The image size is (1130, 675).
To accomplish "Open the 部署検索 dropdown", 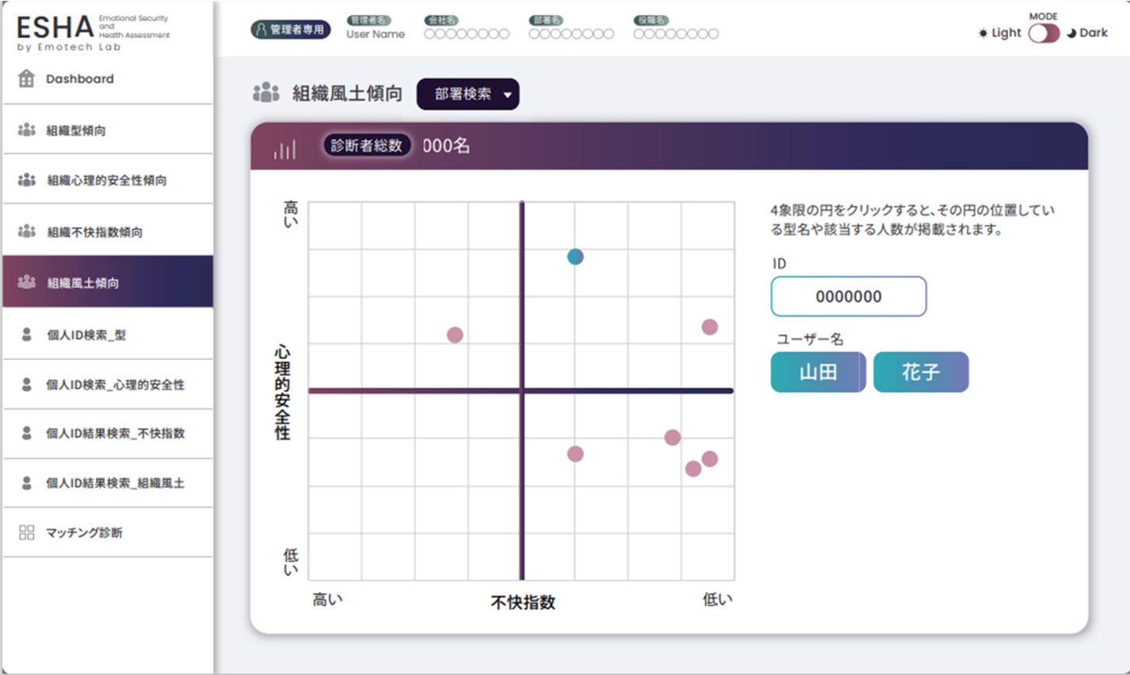I will [468, 94].
